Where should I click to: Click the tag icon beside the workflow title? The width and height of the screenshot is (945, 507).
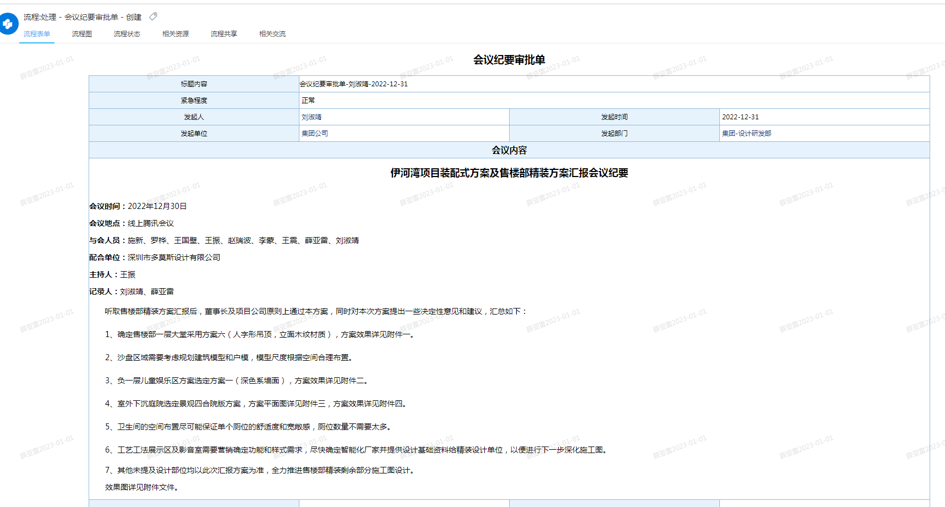pyautogui.click(x=154, y=17)
